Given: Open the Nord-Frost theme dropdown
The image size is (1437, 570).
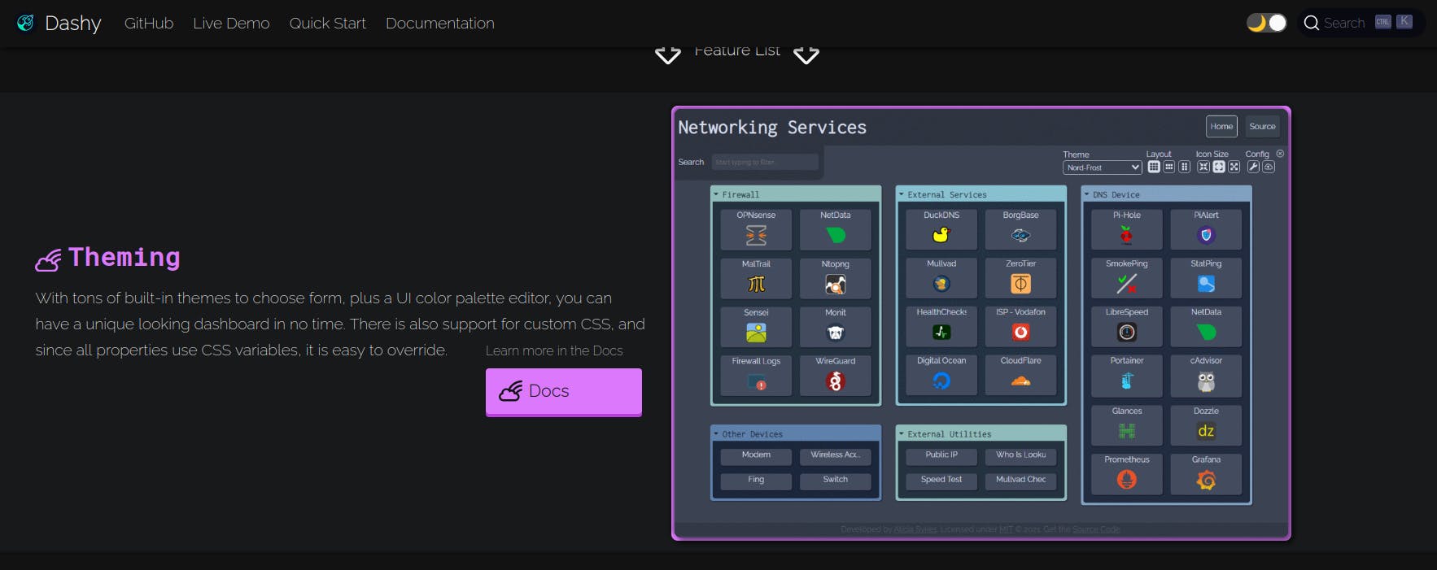Looking at the screenshot, I should [1102, 168].
